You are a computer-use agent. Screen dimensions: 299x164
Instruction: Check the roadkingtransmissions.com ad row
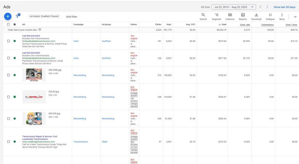[8, 142]
